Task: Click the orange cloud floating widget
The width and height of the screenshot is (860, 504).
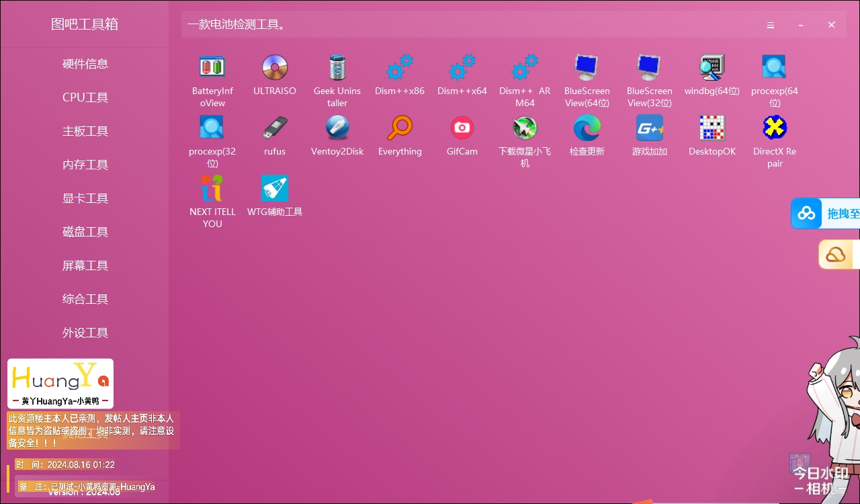Action: (x=839, y=255)
